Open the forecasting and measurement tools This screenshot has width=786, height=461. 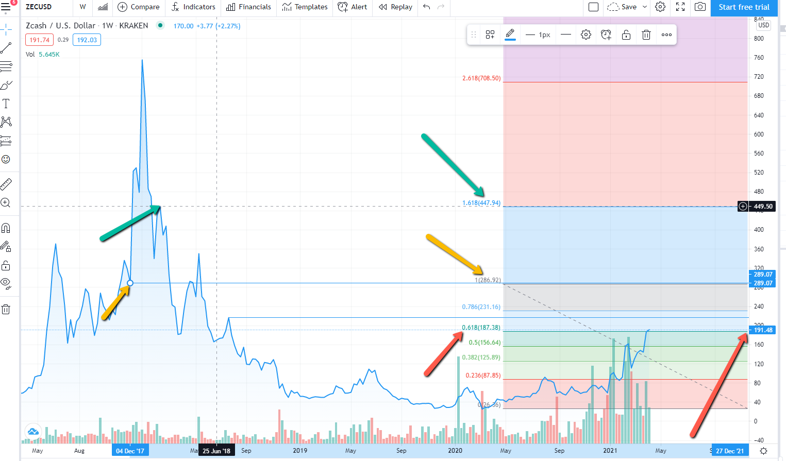click(x=6, y=141)
